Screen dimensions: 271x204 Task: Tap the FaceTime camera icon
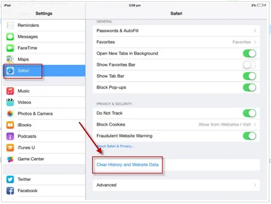coord(10,48)
